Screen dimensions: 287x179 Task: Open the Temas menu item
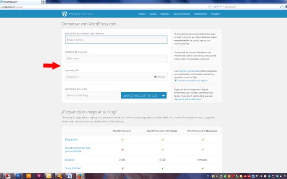(x=142, y=14)
